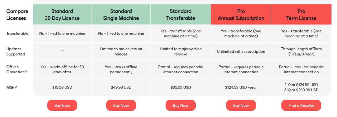Image resolution: width=337 pixels, height=117 pixels.
Task: Click the $19.99 USD price
Action: (x=62, y=87)
